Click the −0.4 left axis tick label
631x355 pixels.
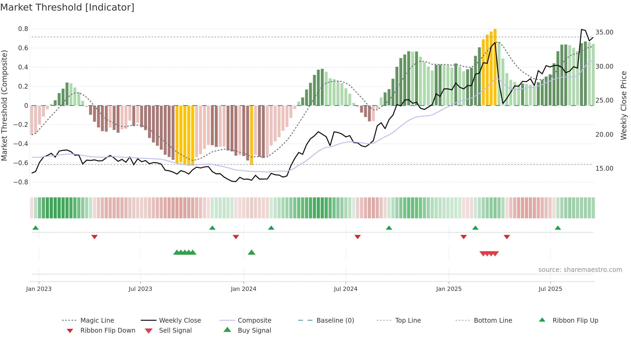(x=21, y=144)
